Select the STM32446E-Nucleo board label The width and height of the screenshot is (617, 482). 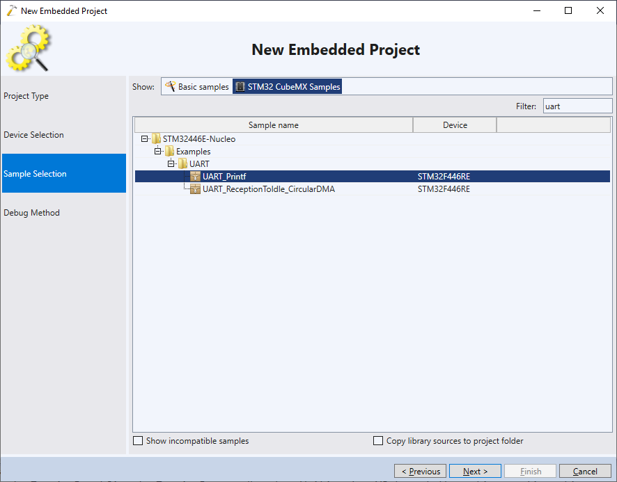[199, 139]
